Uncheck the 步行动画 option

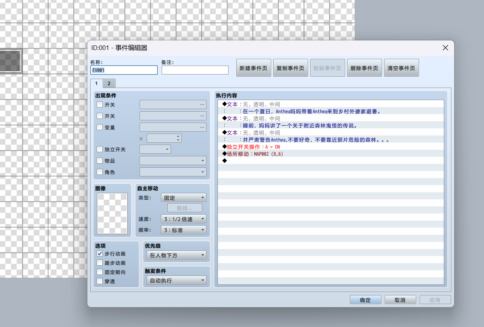[x=100, y=254]
